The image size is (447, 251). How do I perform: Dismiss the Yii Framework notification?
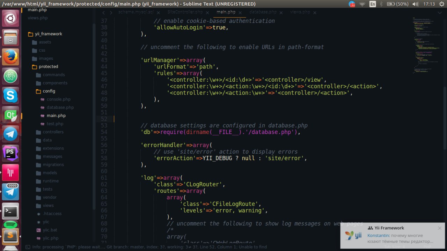[x=440, y=228]
